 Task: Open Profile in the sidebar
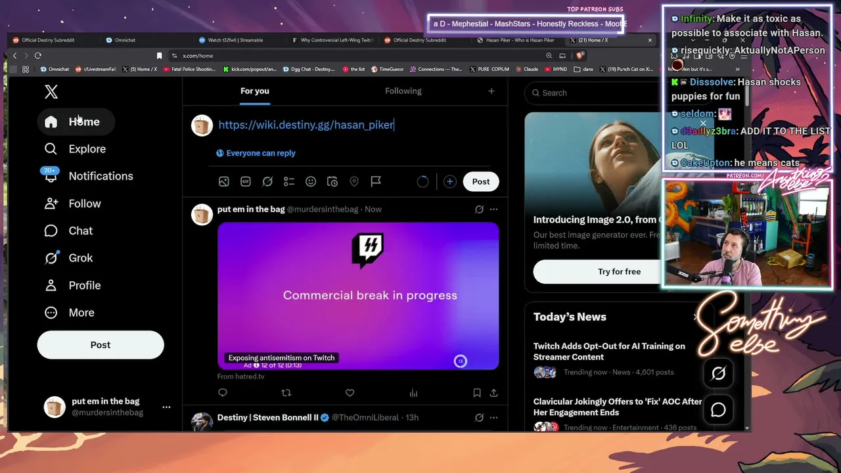(x=72, y=285)
